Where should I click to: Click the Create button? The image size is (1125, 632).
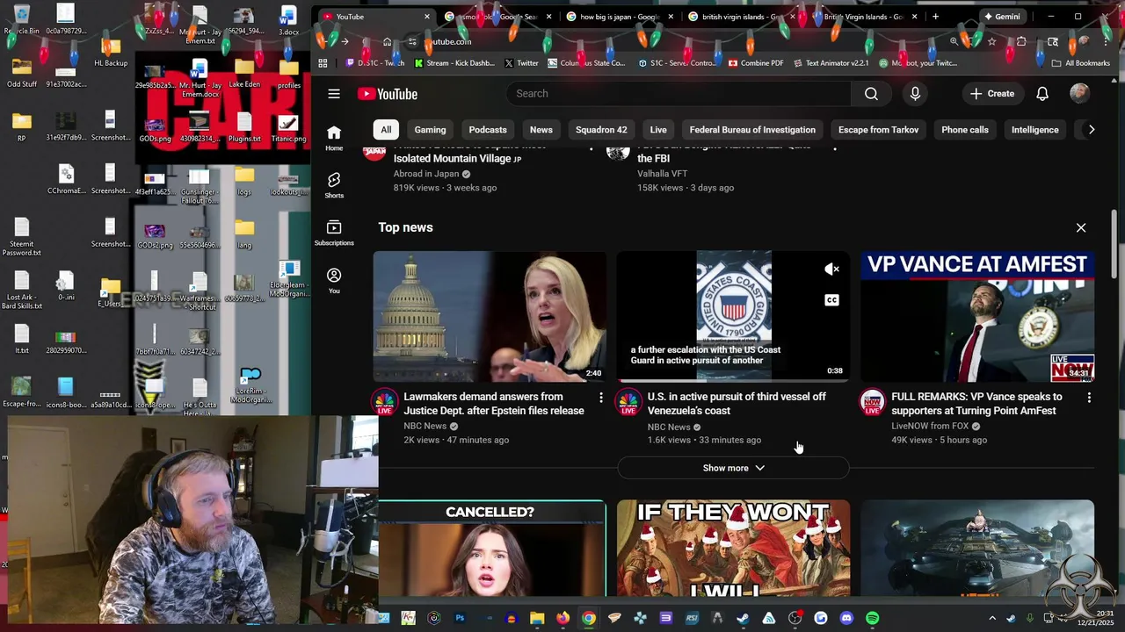992,94
